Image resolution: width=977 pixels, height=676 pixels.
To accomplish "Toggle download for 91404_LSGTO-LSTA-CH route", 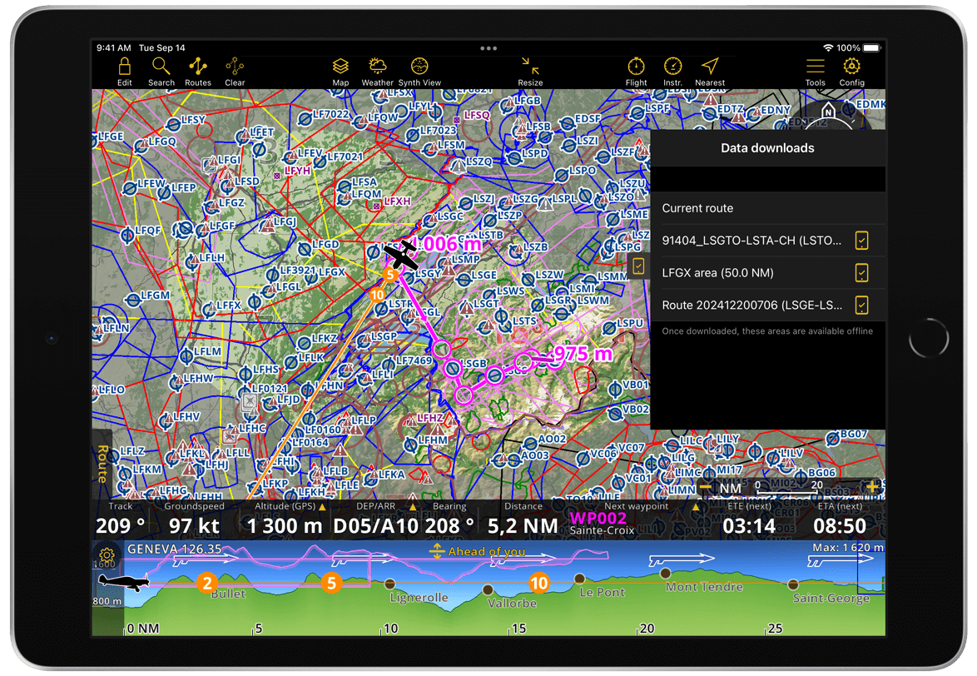I will click(861, 241).
